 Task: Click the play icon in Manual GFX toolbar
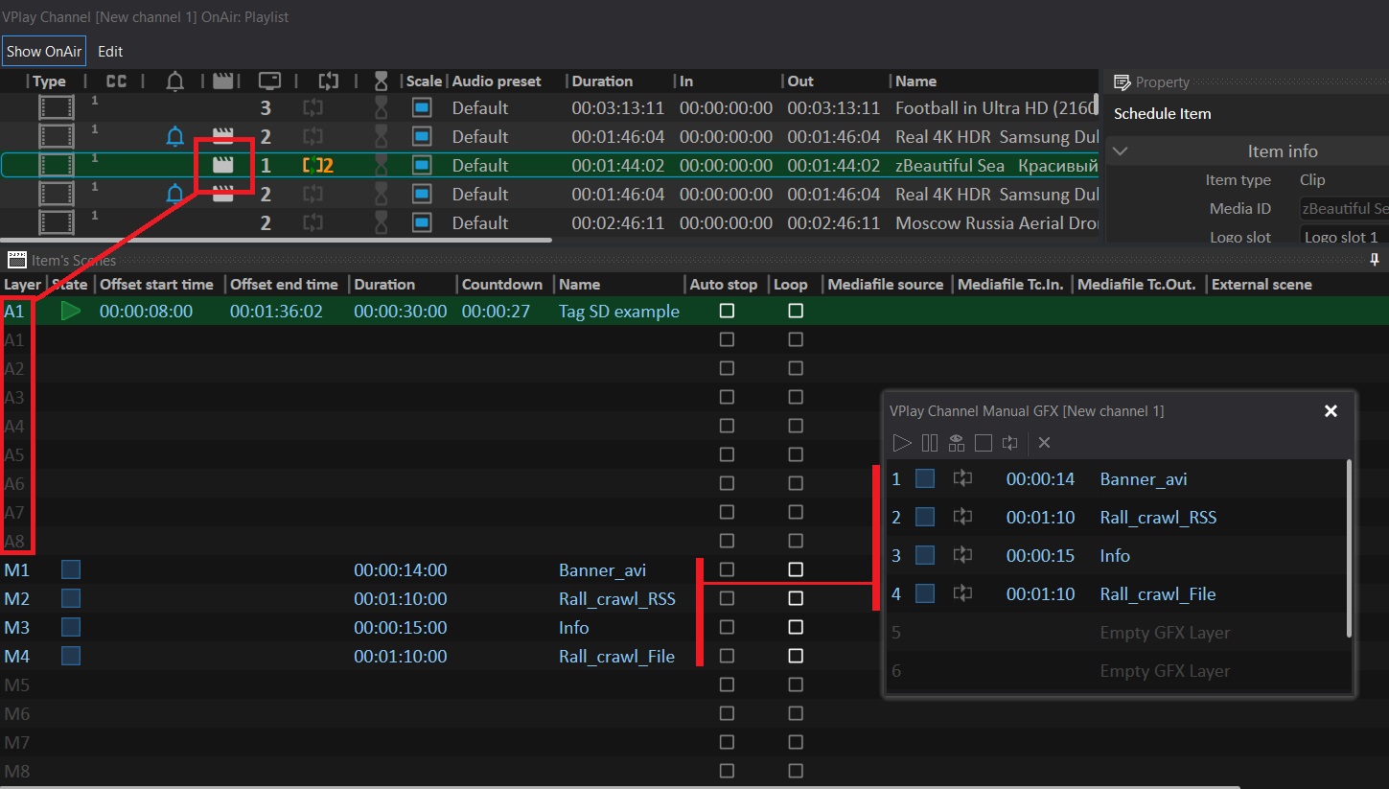(x=901, y=443)
